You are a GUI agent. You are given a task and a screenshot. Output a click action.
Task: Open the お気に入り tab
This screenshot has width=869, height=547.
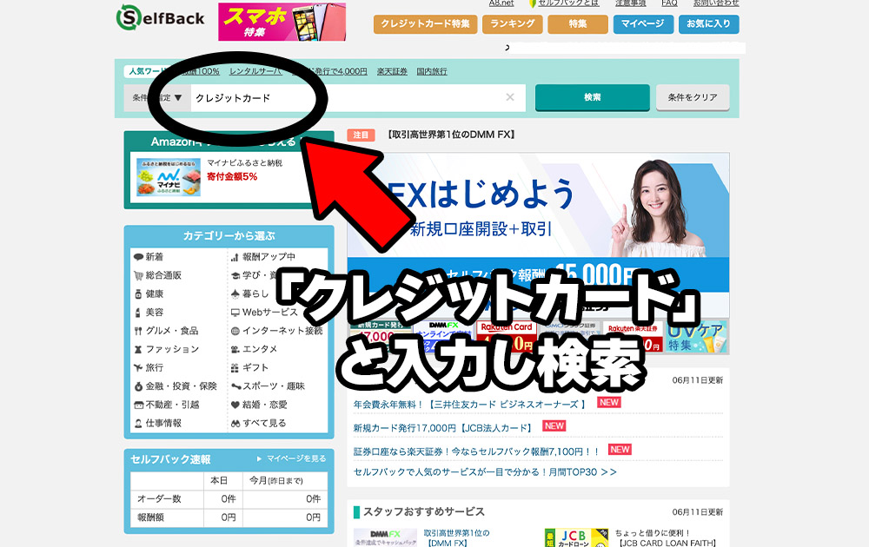pyautogui.click(x=708, y=23)
